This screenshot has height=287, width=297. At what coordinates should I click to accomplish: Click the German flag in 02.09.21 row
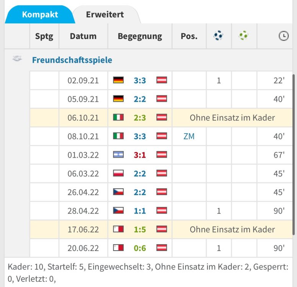pos(119,80)
